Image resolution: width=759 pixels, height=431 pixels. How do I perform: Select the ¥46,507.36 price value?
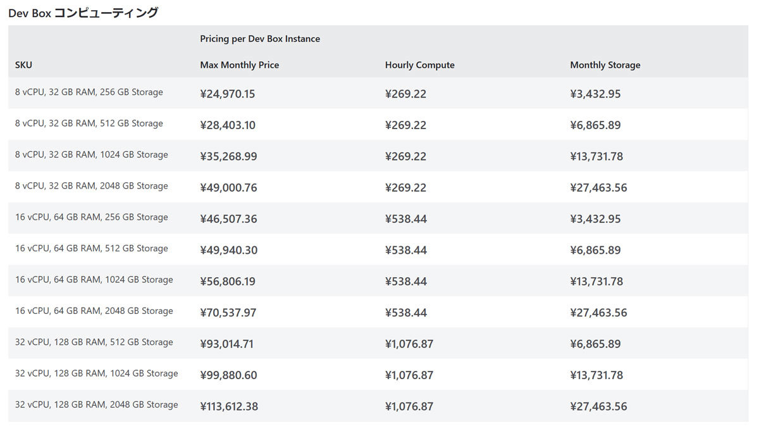coord(228,219)
